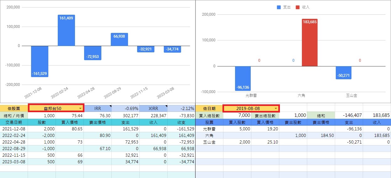Open the 富邦台50 stock dropdown
The height and width of the screenshot is (178, 391).
(x=81, y=108)
